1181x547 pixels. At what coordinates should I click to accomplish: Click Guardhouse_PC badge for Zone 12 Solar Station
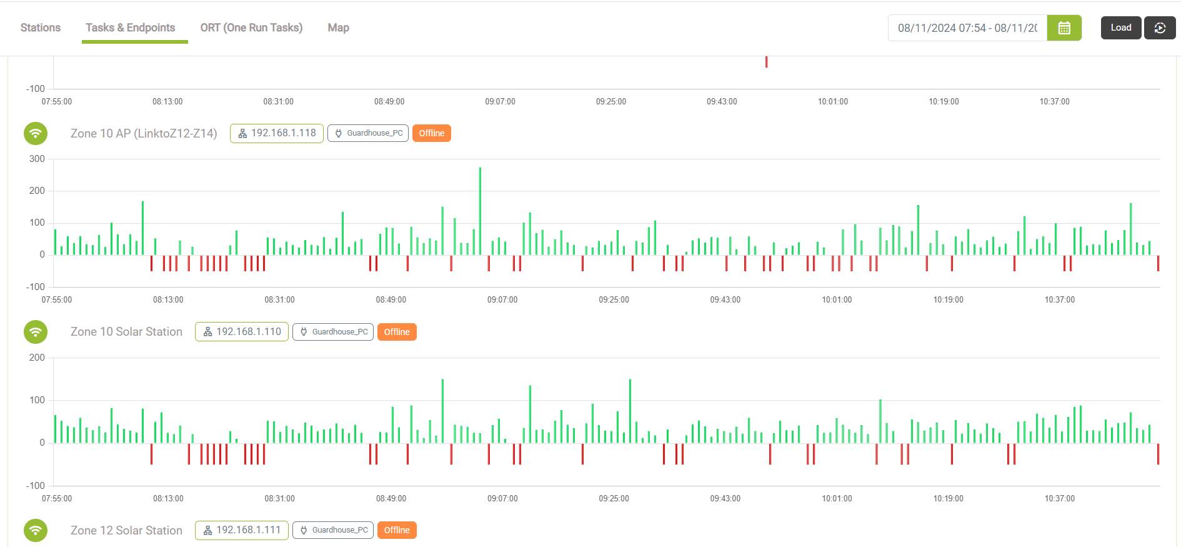(333, 530)
